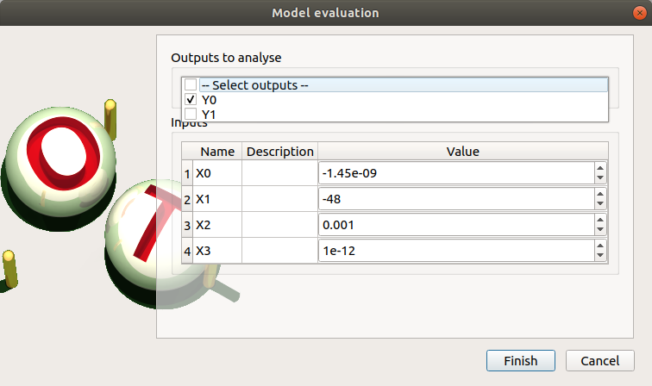Click the Description column header

point(279,152)
